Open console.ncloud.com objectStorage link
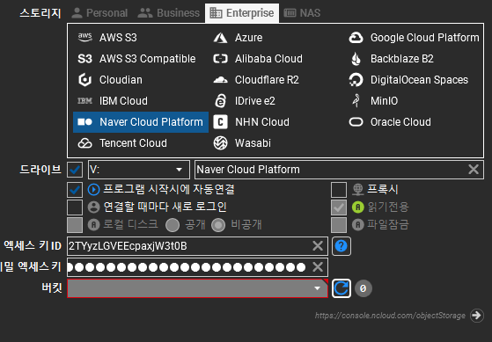This screenshot has height=342, width=492. (x=390, y=316)
